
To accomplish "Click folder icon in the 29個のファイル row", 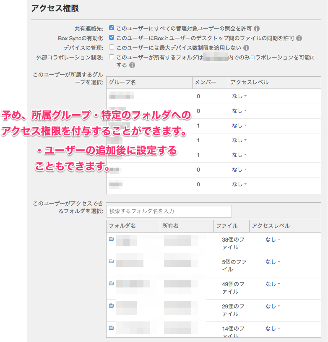I will pyautogui.click(x=111, y=306).
